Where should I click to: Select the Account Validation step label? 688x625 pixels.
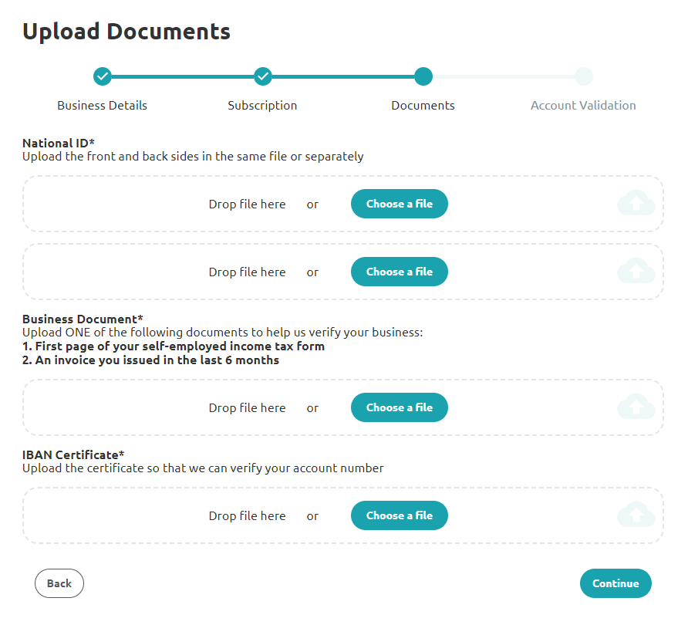tap(583, 106)
